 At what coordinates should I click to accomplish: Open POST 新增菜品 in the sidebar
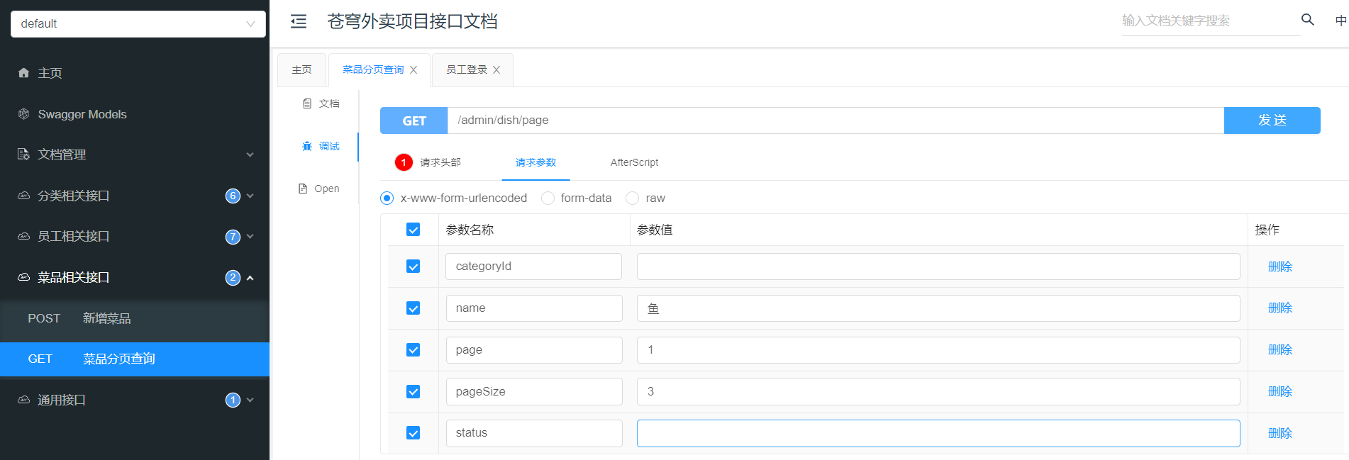[135, 318]
